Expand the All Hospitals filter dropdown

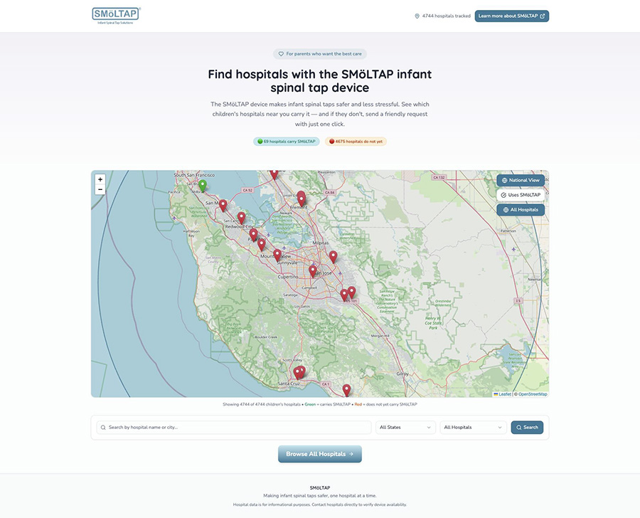click(473, 428)
